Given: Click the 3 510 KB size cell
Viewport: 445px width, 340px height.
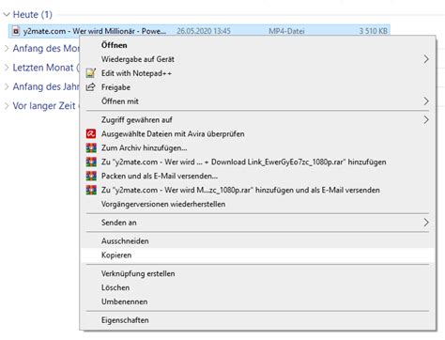Looking at the screenshot, I should (x=373, y=31).
